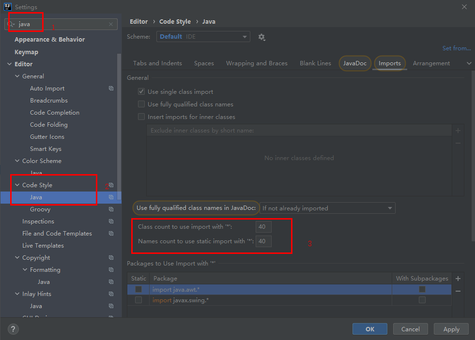Image resolution: width=475 pixels, height=340 pixels.
Task: Switch to Tabs and Indents tab
Action: 157,63
